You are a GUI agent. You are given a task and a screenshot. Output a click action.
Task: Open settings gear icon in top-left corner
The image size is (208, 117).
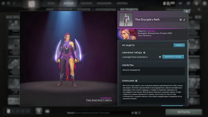click(x=3, y=3)
